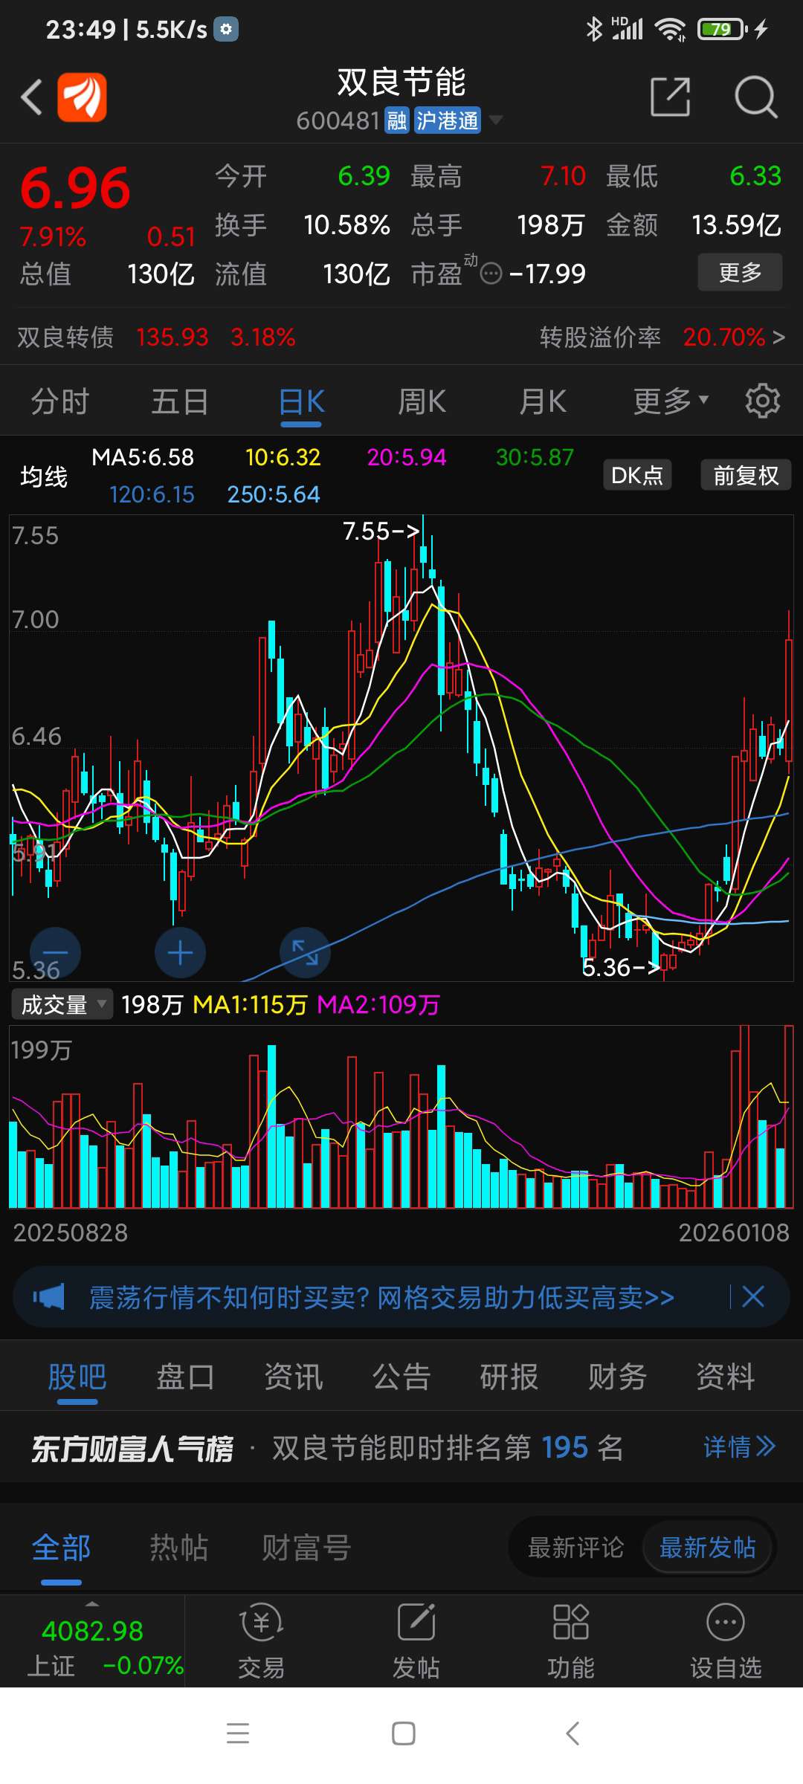Tap the megaphone announcement icon
This screenshot has width=803, height=1784.
click(49, 1297)
